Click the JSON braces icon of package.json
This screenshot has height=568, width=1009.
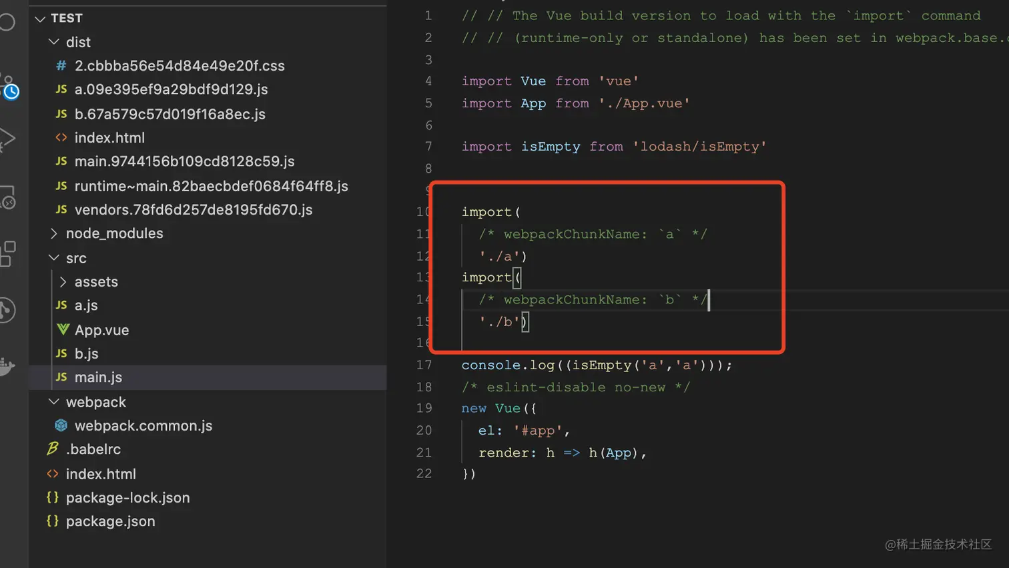point(53,521)
